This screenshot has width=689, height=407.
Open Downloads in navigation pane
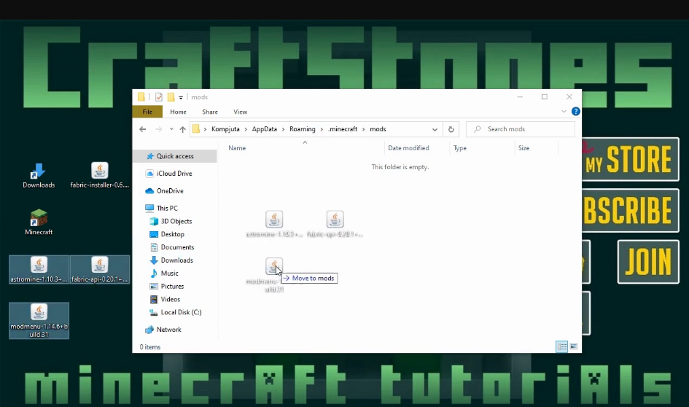pos(176,260)
